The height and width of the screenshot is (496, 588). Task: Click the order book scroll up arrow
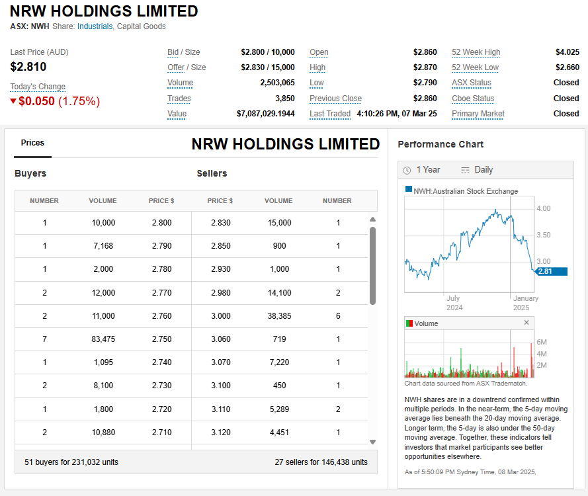click(372, 220)
